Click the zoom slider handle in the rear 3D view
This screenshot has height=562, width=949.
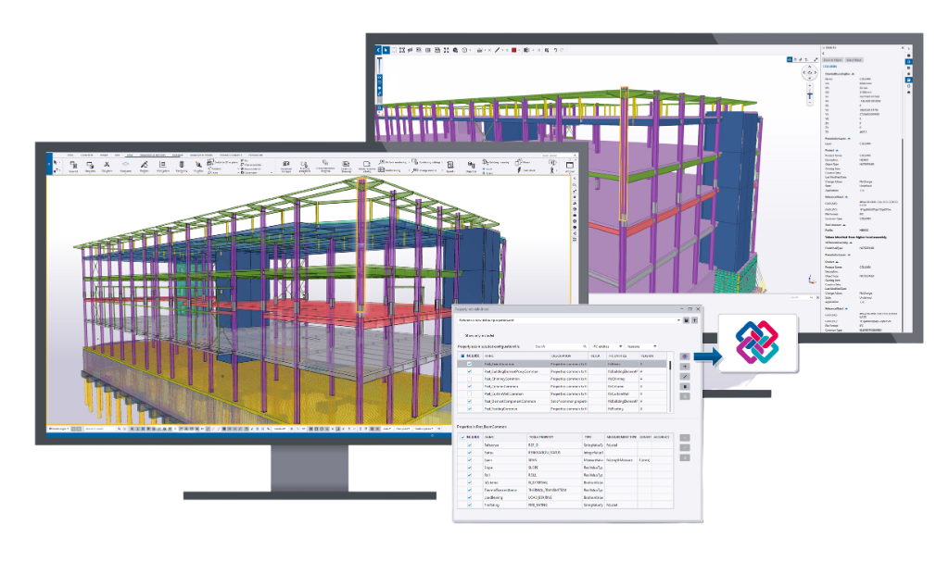[810, 95]
